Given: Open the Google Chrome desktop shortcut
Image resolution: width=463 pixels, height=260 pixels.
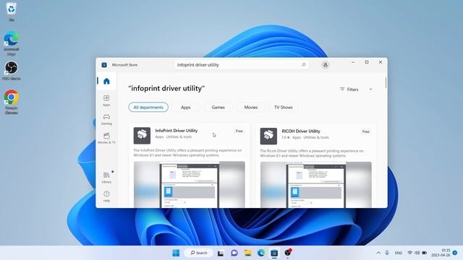Looking at the screenshot, I should (12, 102).
